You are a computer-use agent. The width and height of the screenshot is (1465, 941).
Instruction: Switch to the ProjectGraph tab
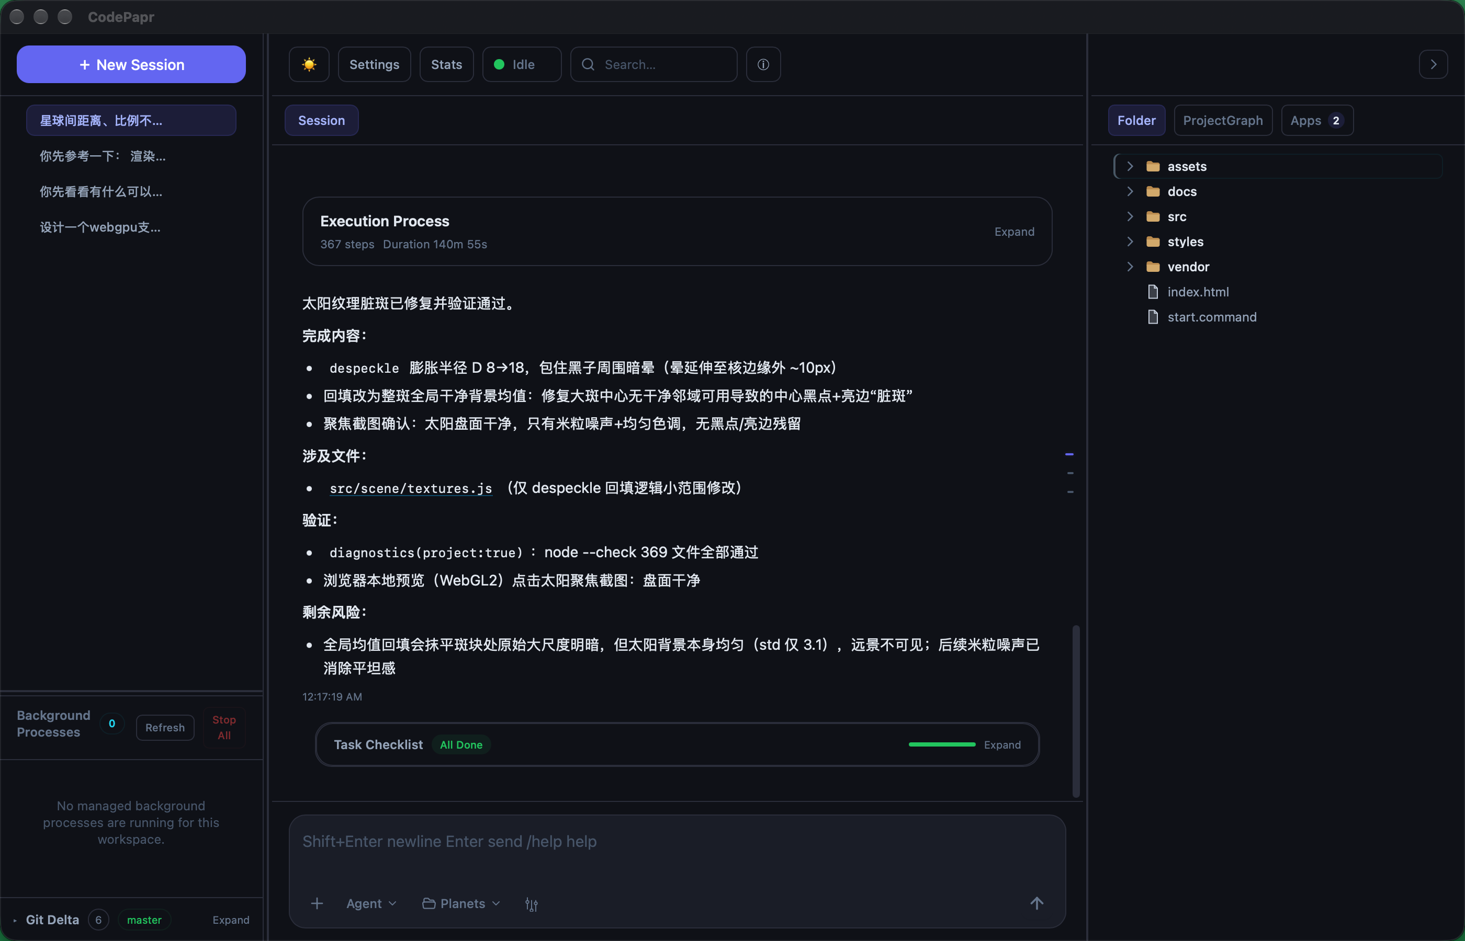click(1222, 120)
